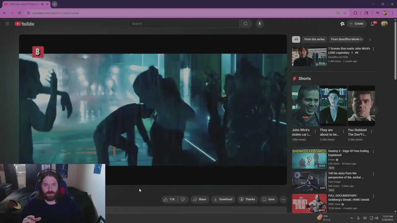The width and height of the screenshot is (397, 223).
Task: Click the B channel watermark on video
Action: point(38,52)
